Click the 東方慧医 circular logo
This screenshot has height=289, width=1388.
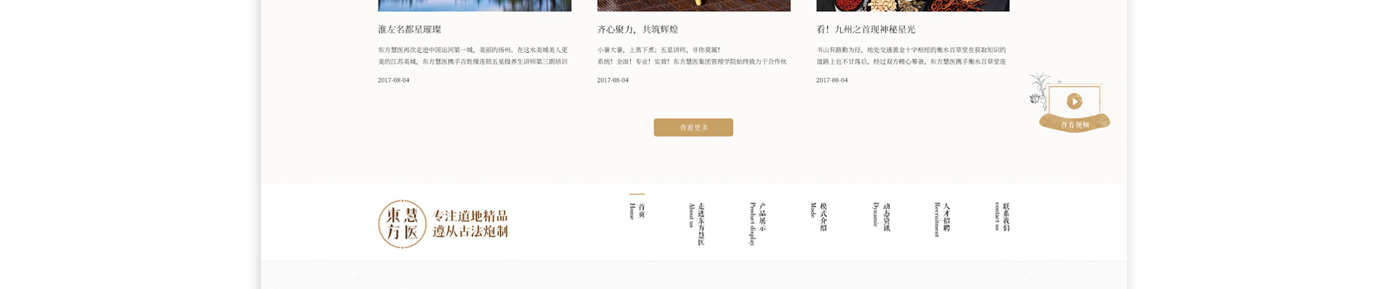(403, 224)
